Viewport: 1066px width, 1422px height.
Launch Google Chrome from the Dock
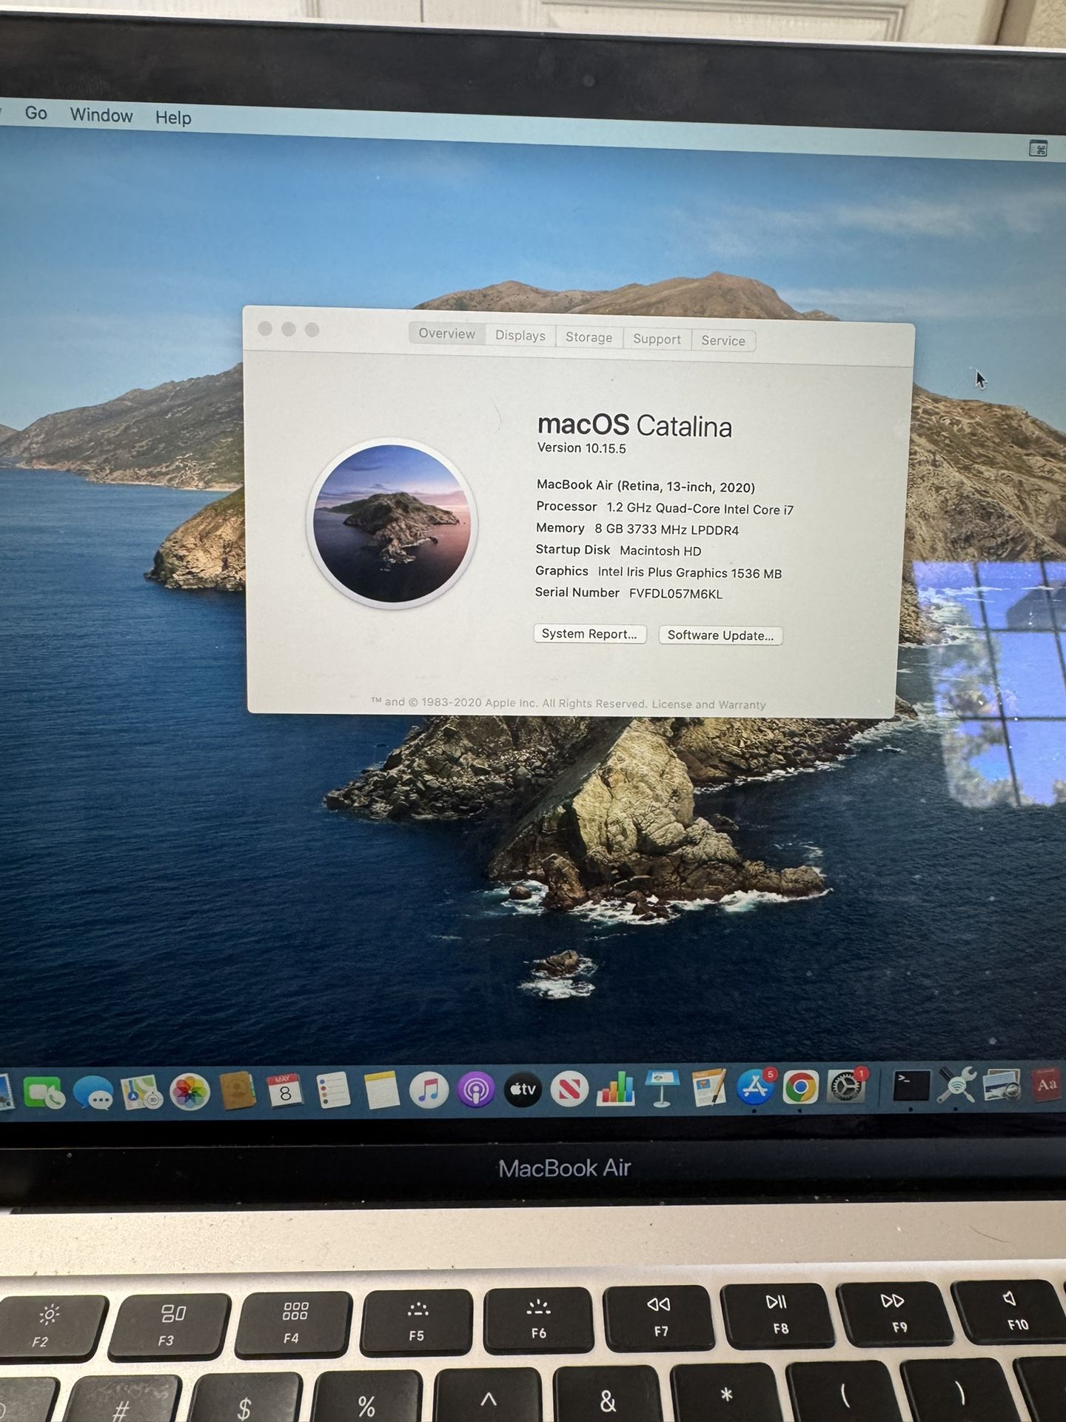(x=801, y=1087)
